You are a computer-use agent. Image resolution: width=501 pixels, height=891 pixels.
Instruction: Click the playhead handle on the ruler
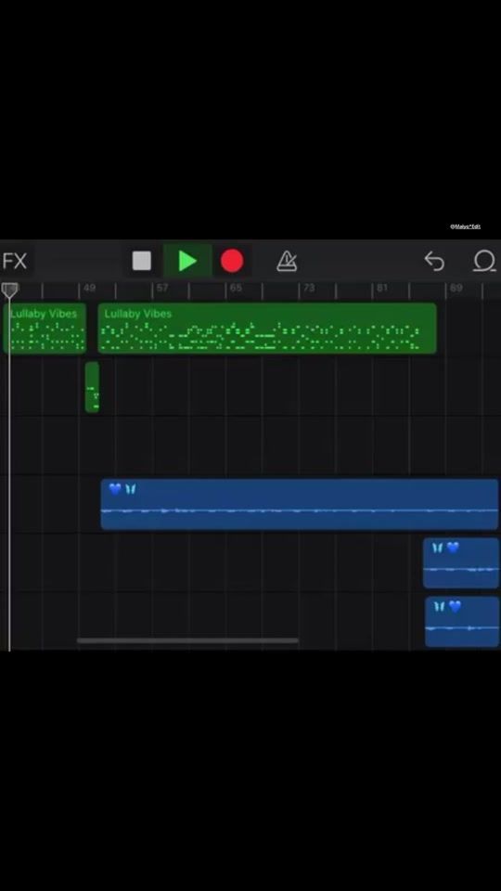click(9, 291)
